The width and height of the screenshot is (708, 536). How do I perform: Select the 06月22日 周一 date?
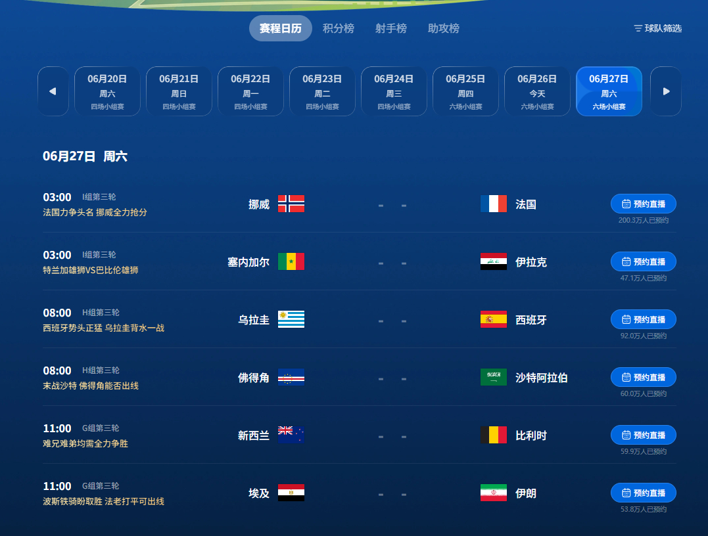point(250,91)
